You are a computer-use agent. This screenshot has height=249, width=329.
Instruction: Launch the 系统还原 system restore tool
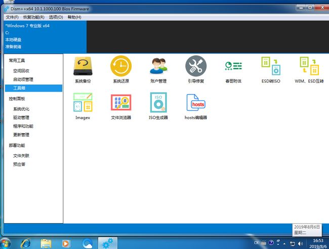(x=121, y=69)
